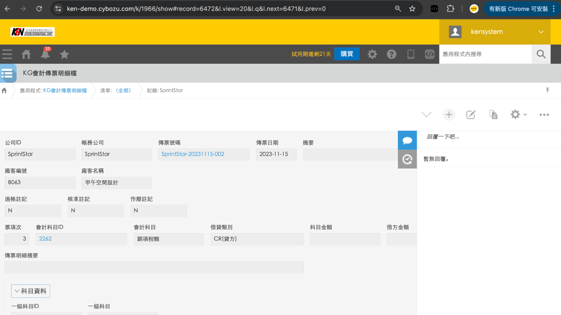Click the 購買 purchase button
This screenshot has width=561, height=315.
click(346, 54)
